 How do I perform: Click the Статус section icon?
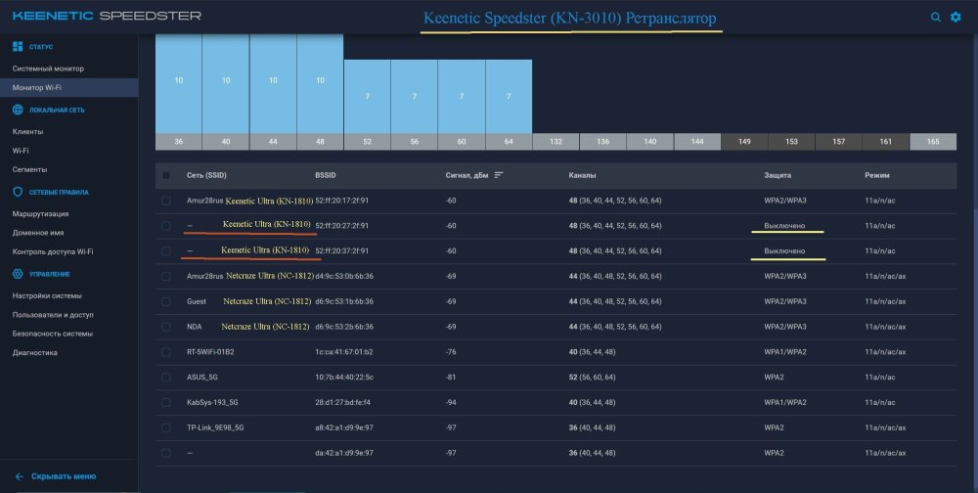18,47
